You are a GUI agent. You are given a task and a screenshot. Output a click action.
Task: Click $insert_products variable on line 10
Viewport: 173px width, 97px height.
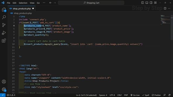coord(34,44)
